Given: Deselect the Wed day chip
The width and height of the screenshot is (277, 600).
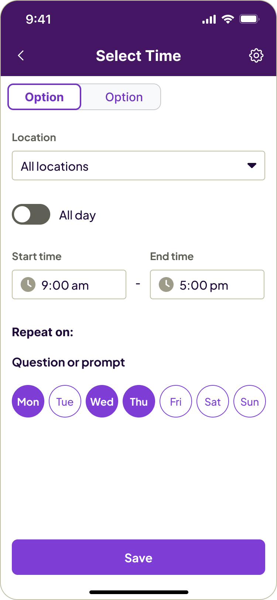Looking at the screenshot, I should [x=102, y=402].
